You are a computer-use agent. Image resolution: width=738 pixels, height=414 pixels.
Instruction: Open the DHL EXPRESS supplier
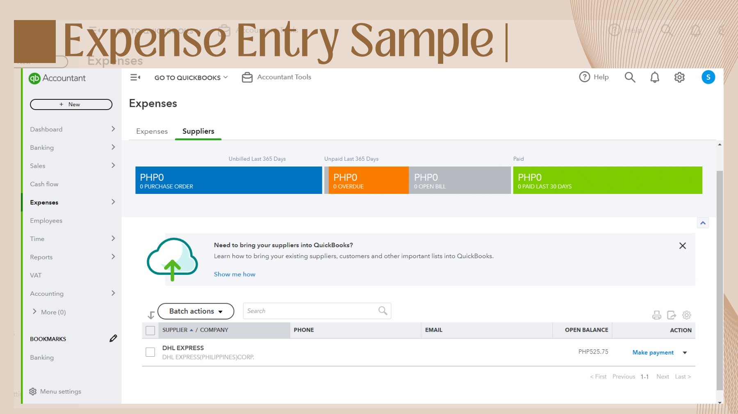click(x=183, y=348)
